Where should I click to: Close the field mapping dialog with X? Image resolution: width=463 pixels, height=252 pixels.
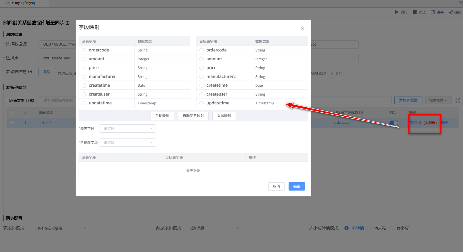pyautogui.click(x=302, y=29)
